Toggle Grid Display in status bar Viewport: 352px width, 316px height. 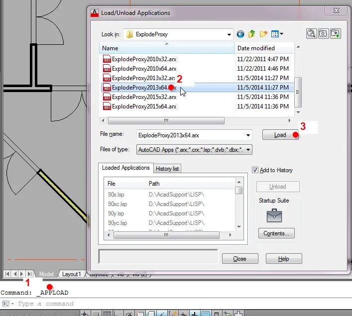[x=107, y=314]
